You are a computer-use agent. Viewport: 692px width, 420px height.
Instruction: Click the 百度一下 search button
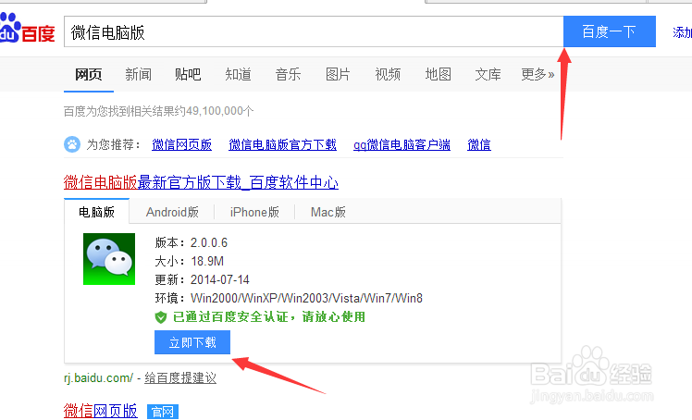(x=610, y=31)
